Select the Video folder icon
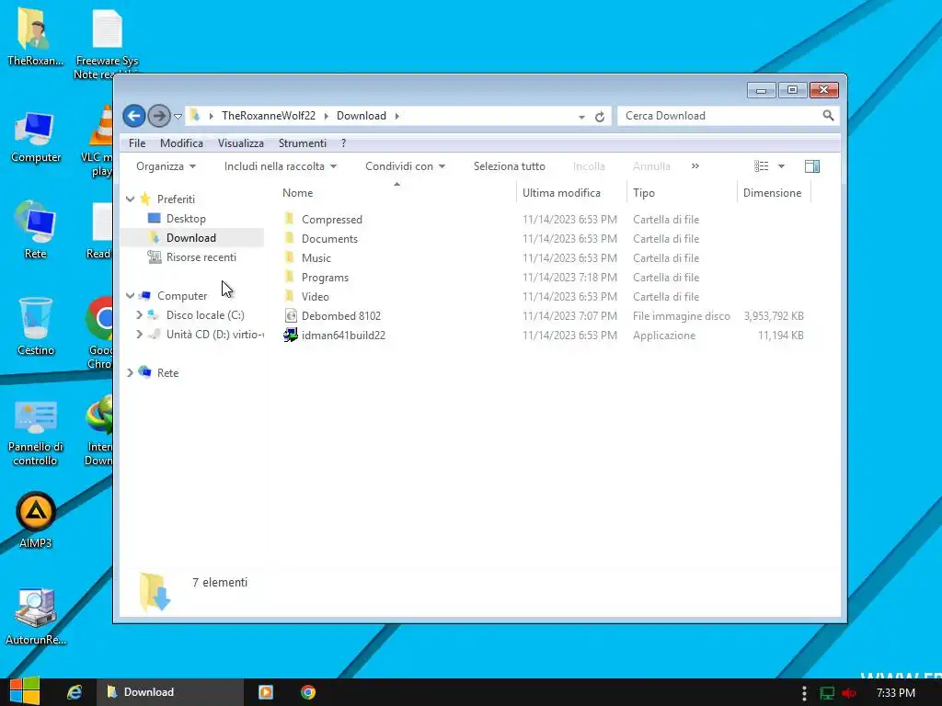 tap(290, 296)
